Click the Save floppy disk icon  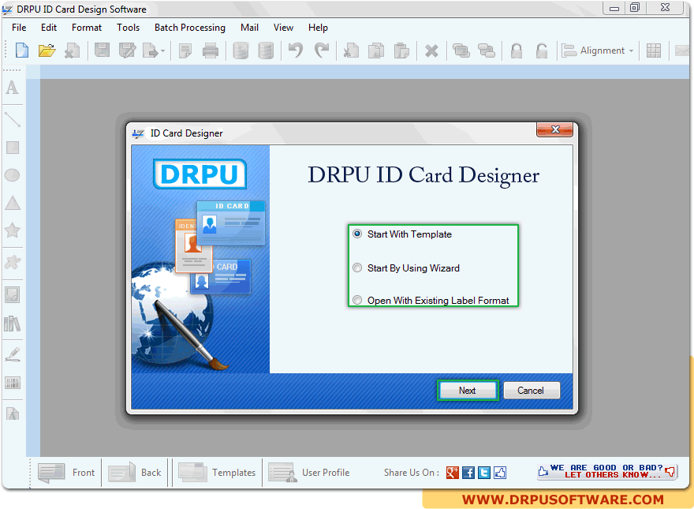[102, 51]
